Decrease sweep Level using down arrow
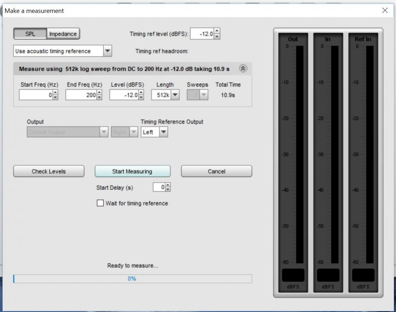The width and height of the screenshot is (396, 312). click(x=141, y=97)
